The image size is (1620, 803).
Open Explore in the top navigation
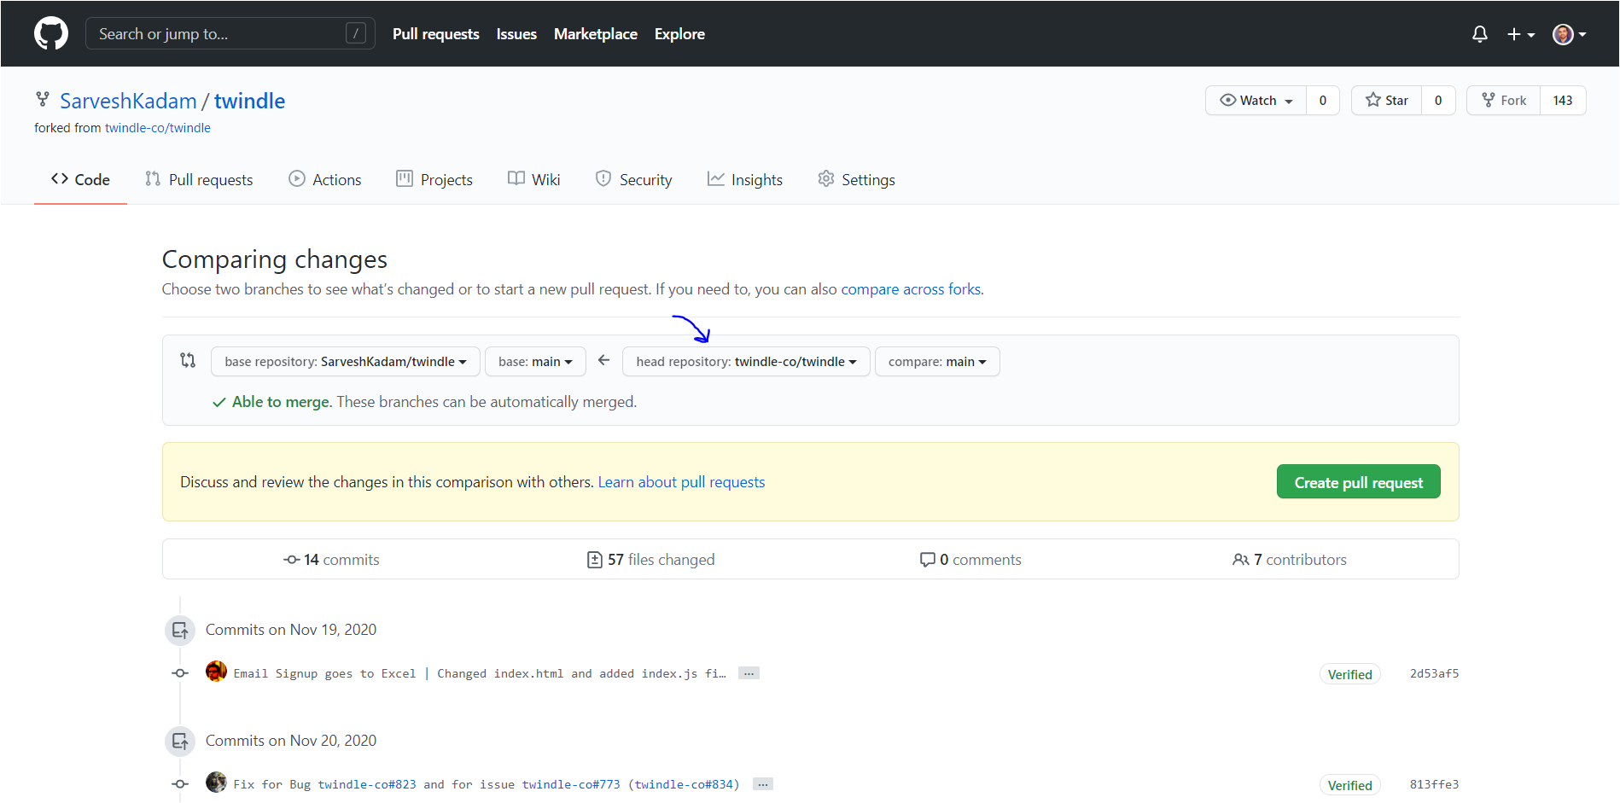(679, 34)
